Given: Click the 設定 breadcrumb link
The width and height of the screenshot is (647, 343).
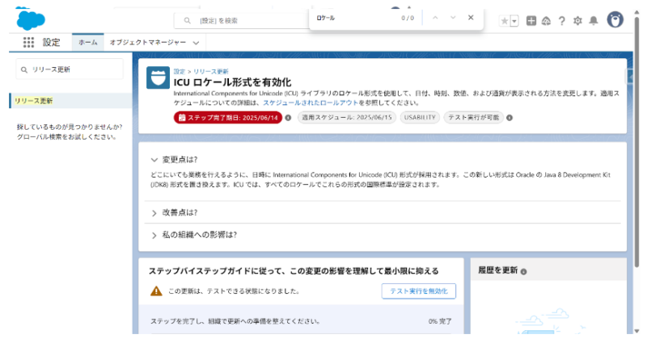Looking at the screenshot, I should pos(180,72).
